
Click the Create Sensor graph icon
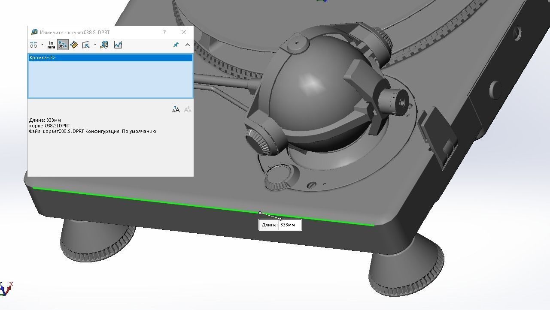coord(118,45)
